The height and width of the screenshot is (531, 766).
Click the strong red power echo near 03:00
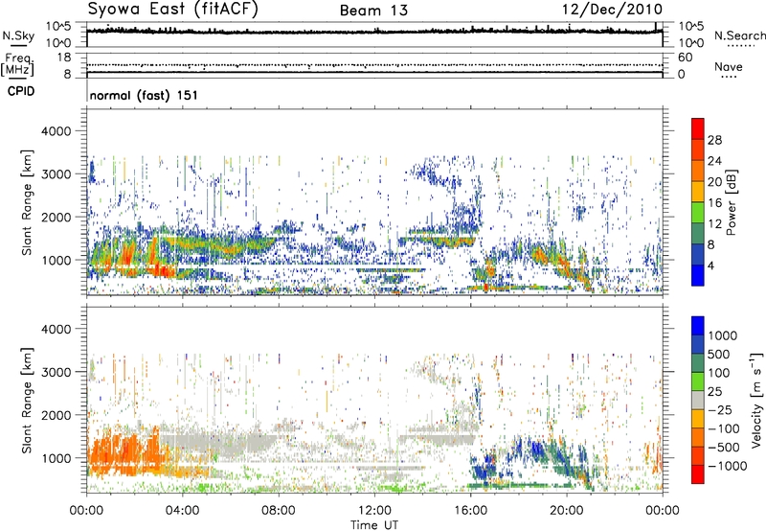(164, 270)
